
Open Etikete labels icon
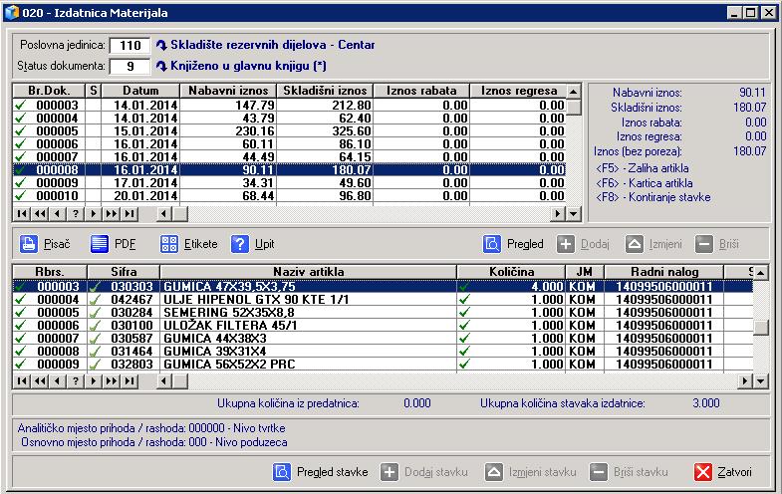[169, 244]
